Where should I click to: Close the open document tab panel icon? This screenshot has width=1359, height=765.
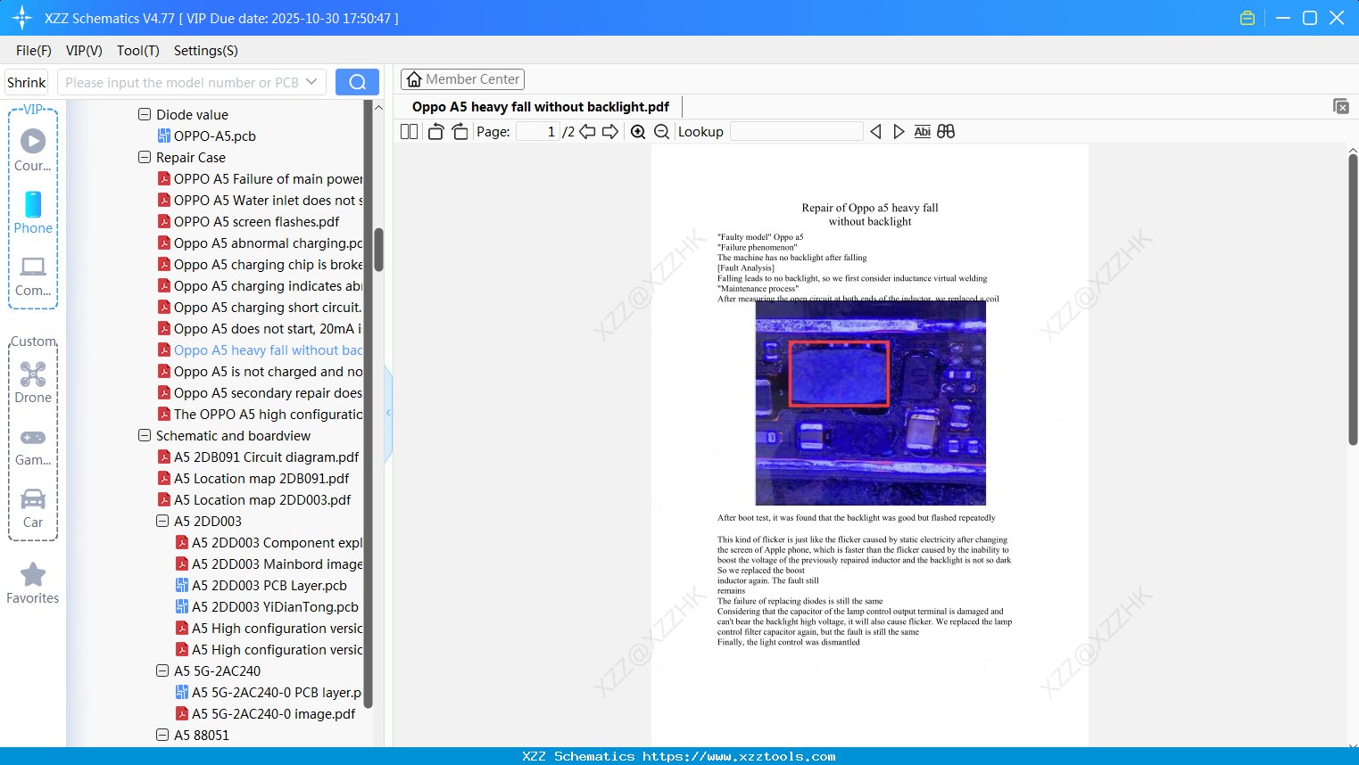pyautogui.click(x=1340, y=106)
